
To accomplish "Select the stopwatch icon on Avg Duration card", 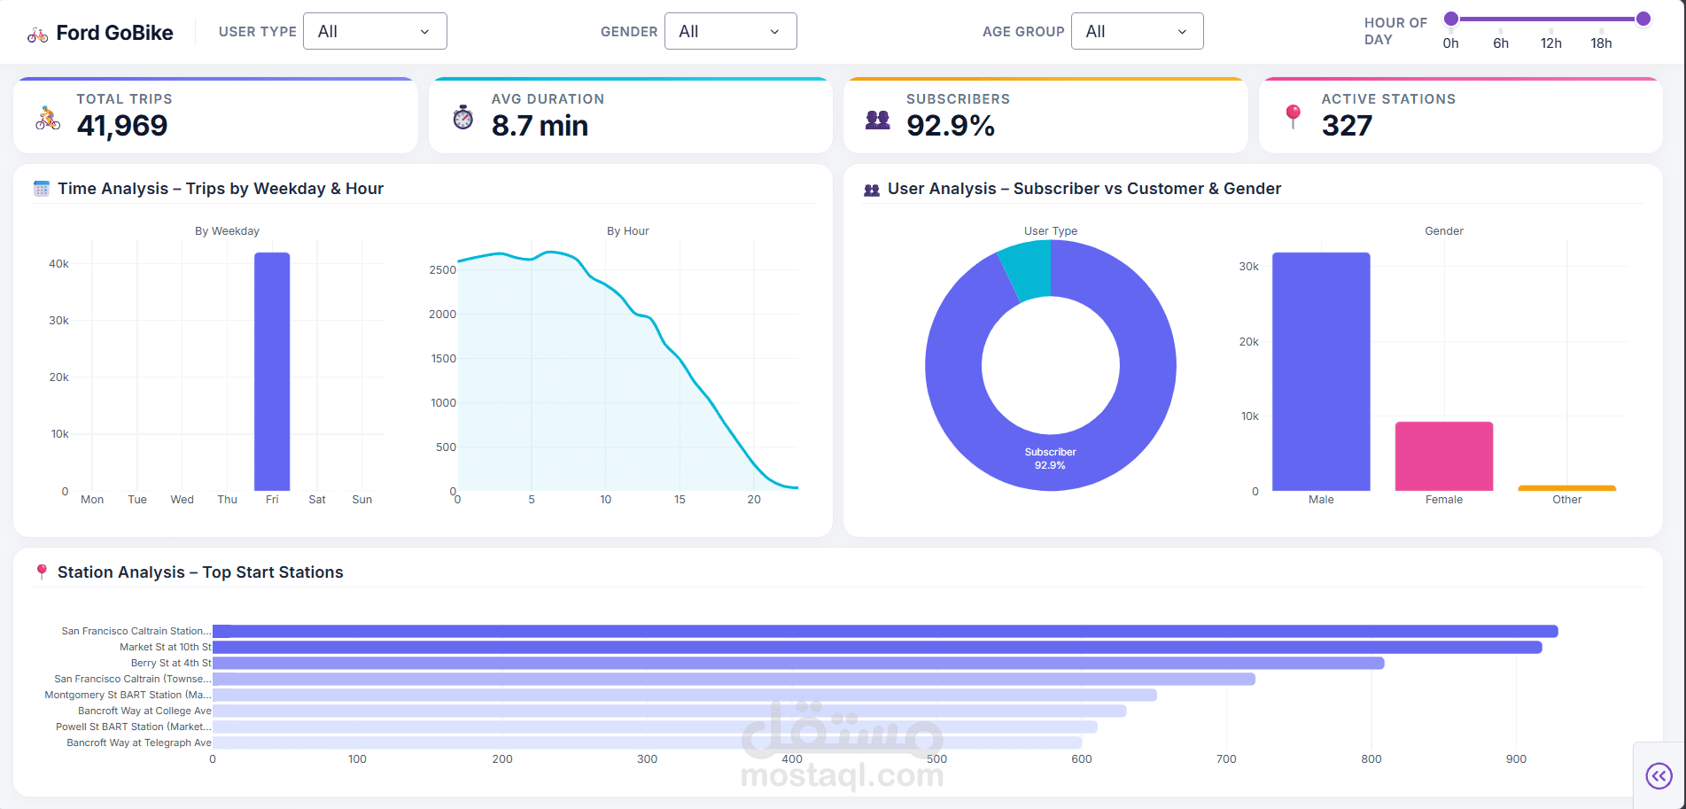I will coord(461,116).
